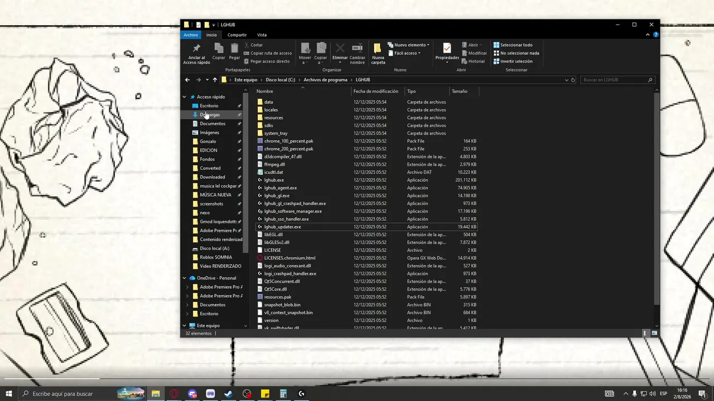Click Historial in the Abrir group
The image size is (714, 401).
click(473, 61)
